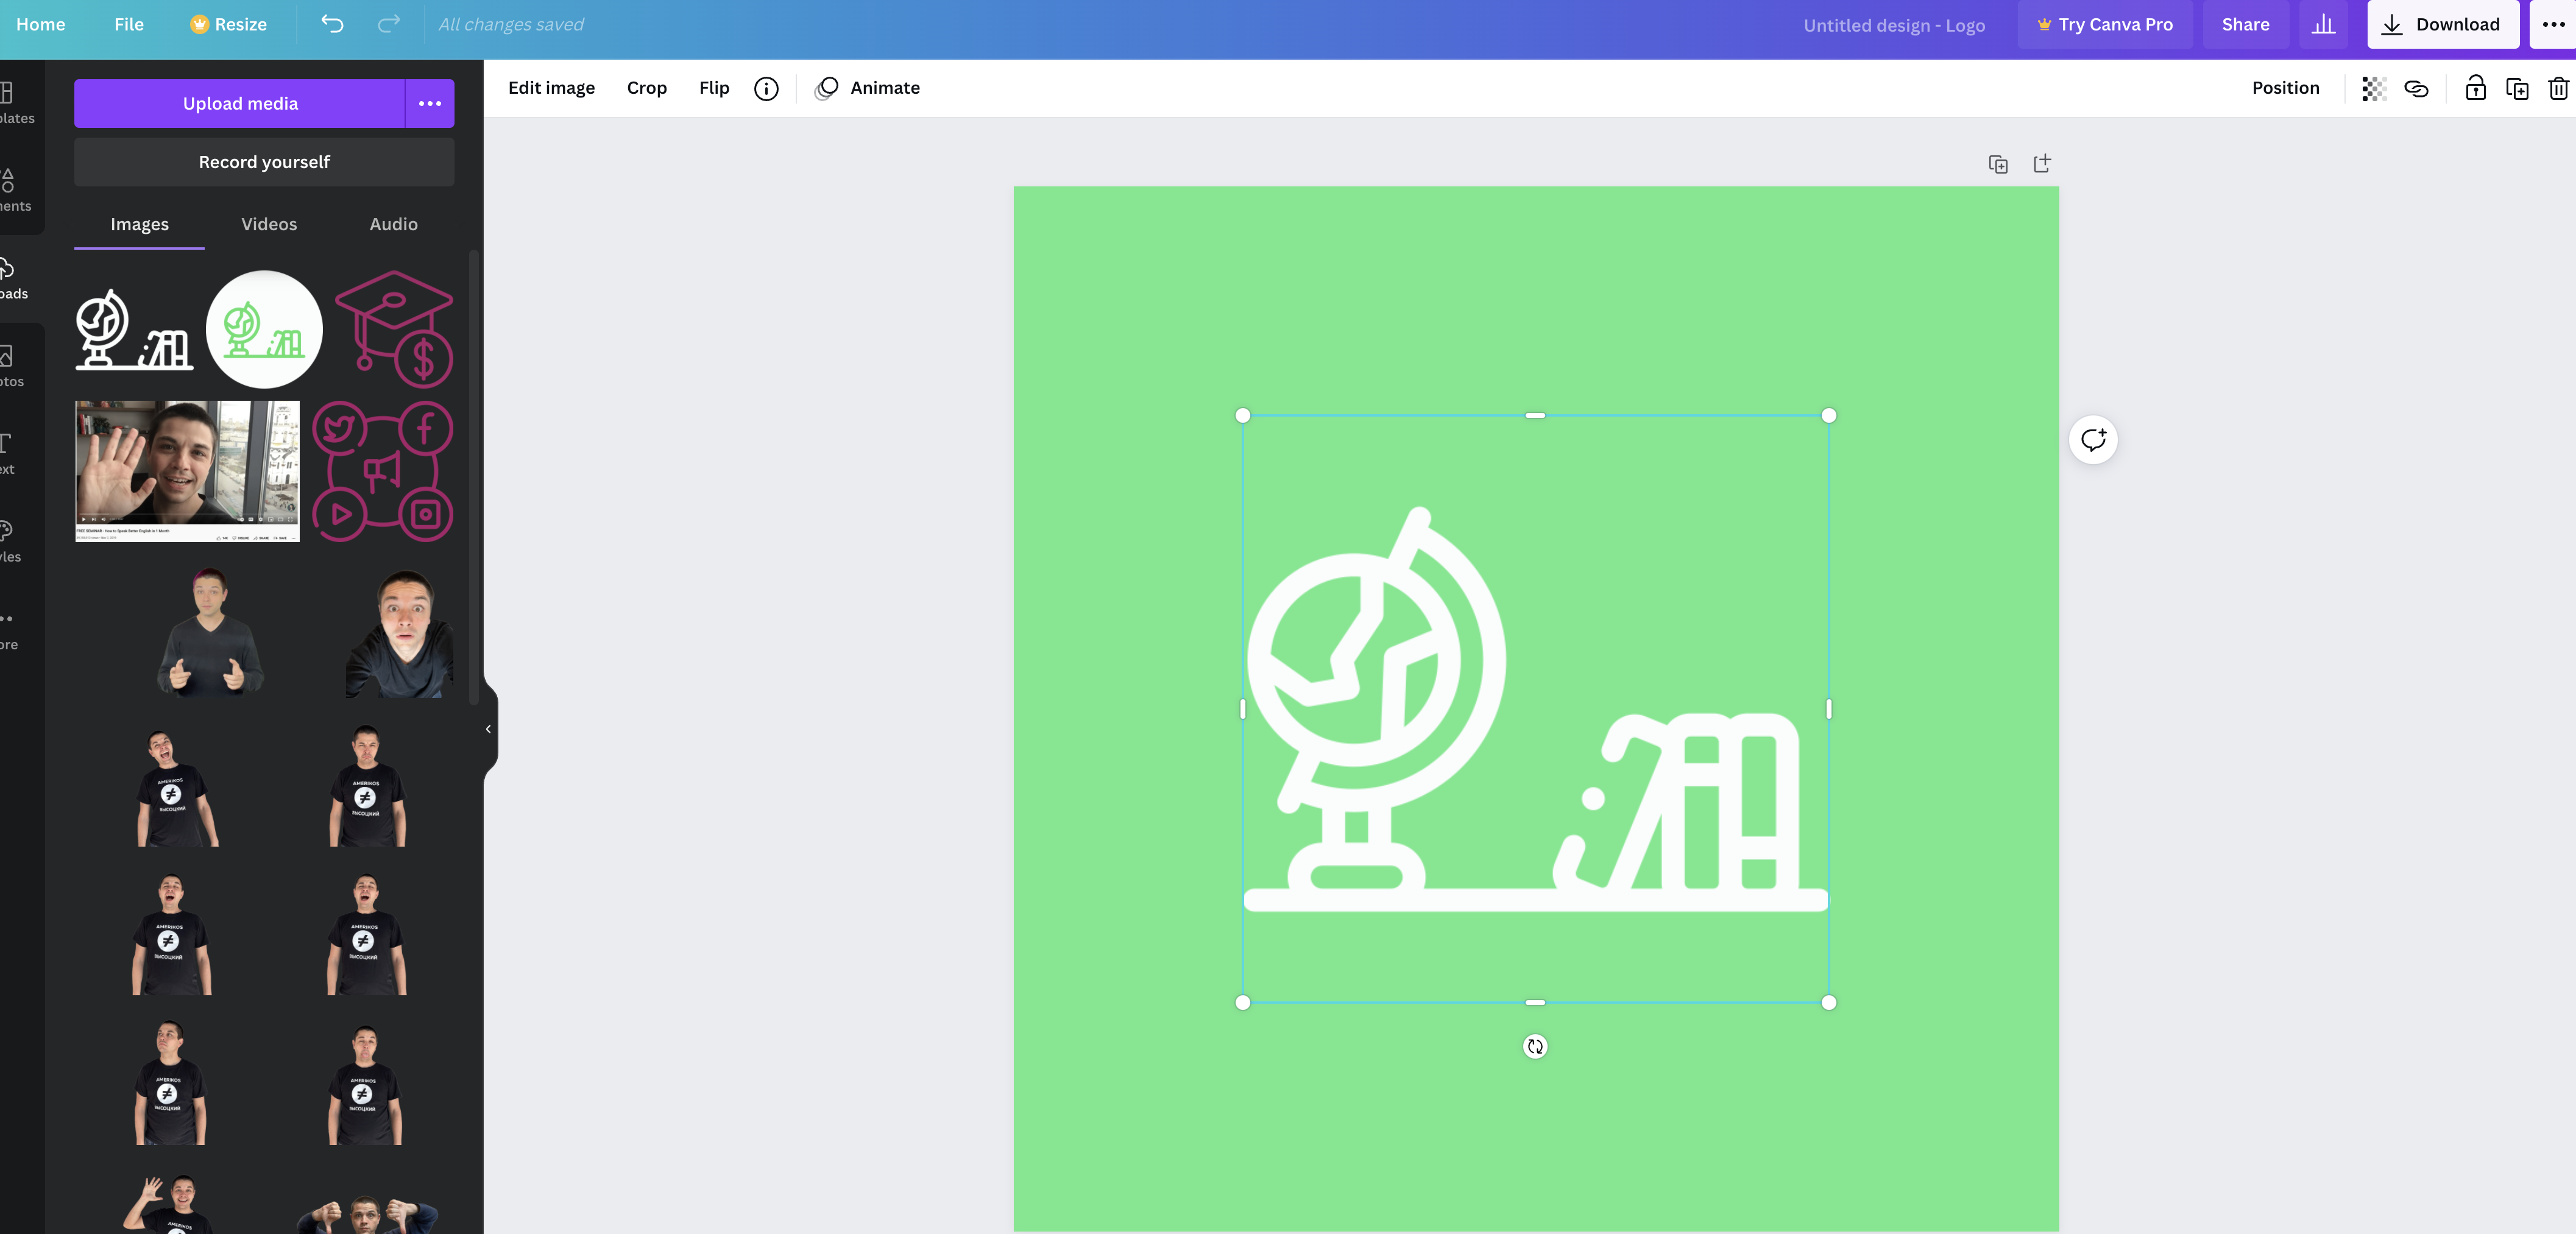Switch to the Audio tab
This screenshot has width=2576, height=1234.
pyautogui.click(x=393, y=224)
